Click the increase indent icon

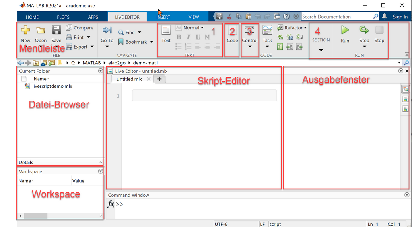pos(290,47)
